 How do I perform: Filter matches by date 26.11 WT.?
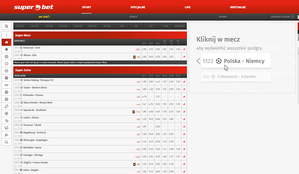click(92, 26)
